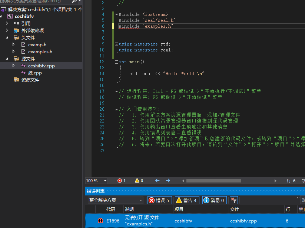Click the clear filter icon in error list
This screenshot has width=305, height=228.
pos(234,200)
